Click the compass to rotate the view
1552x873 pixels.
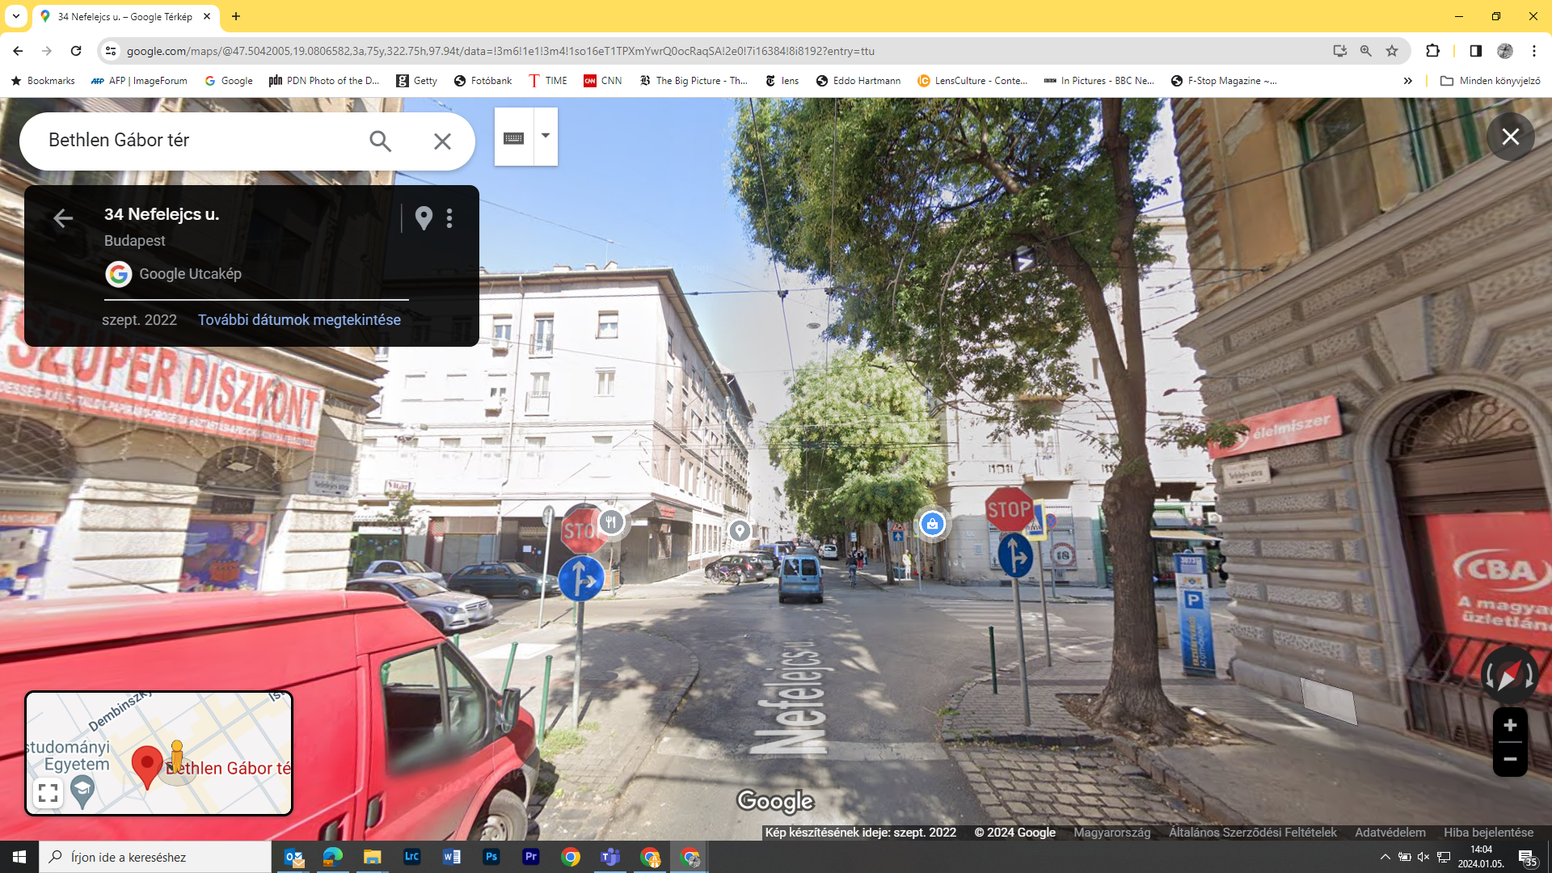tap(1508, 676)
